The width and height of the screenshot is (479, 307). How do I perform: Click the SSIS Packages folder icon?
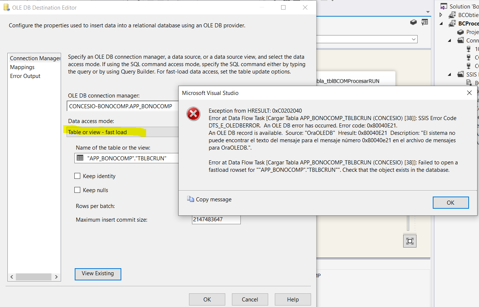pyautogui.click(x=461, y=74)
